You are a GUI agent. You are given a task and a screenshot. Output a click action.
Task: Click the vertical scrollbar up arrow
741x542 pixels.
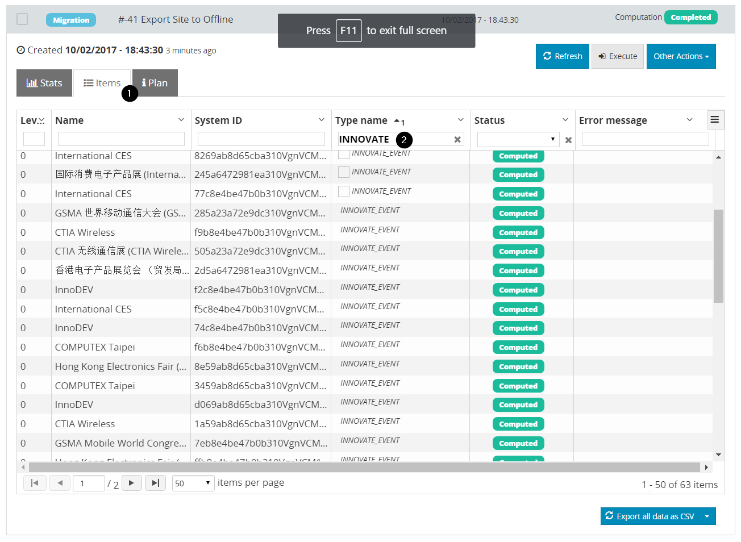pyautogui.click(x=718, y=157)
